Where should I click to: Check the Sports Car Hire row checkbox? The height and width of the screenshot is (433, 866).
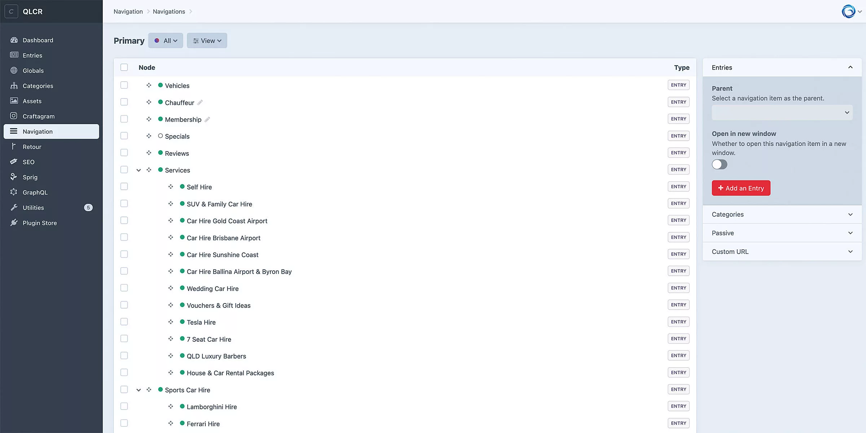[x=124, y=389]
